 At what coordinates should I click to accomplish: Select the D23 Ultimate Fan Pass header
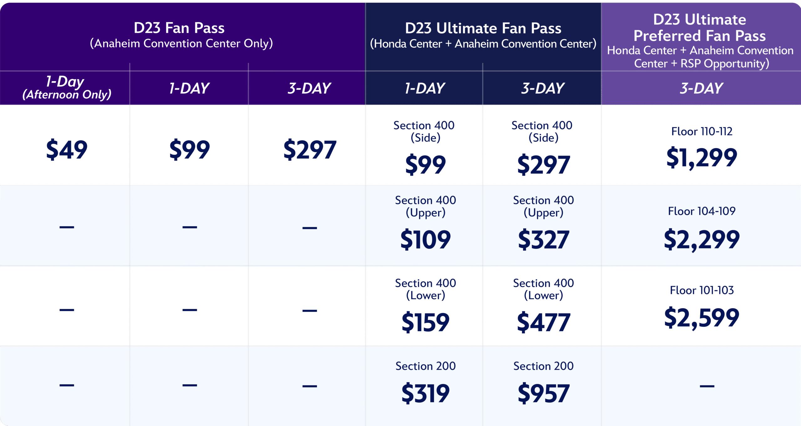tap(483, 28)
